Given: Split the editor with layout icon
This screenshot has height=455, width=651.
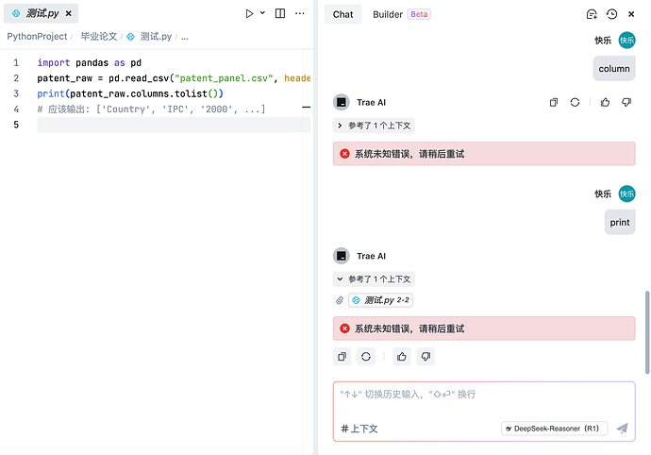Looking at the screenshot, I should pos(280,14).
